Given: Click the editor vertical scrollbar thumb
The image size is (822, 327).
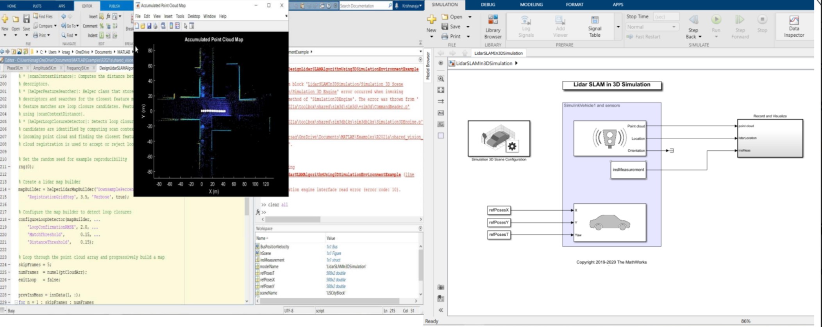Looking at the screenshot, I should (247, 206).
